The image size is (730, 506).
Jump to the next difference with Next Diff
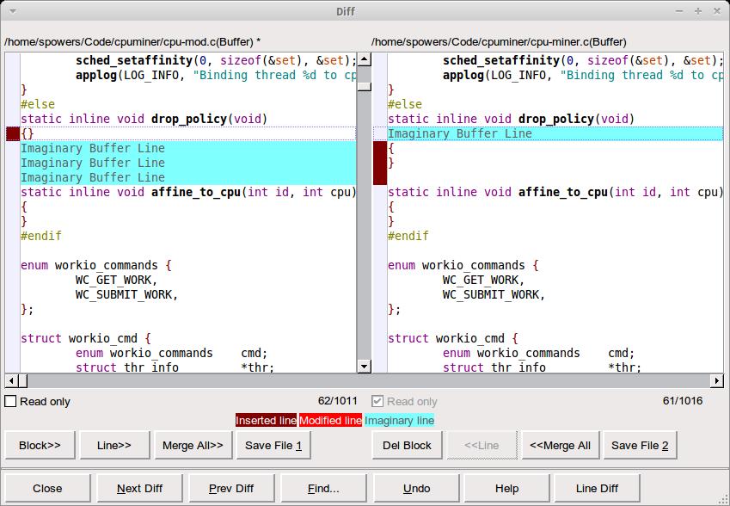pyautogui.click(x=141, y=488)
